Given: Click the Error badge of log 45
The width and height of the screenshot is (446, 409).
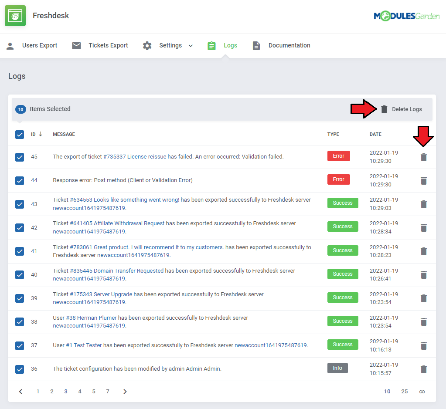Looking at the screenshot, I should [x=338, y=156].
